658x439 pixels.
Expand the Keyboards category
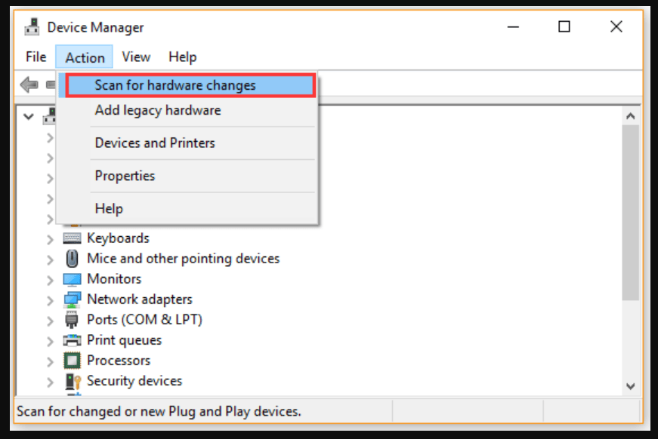click(x=50, y=238)
